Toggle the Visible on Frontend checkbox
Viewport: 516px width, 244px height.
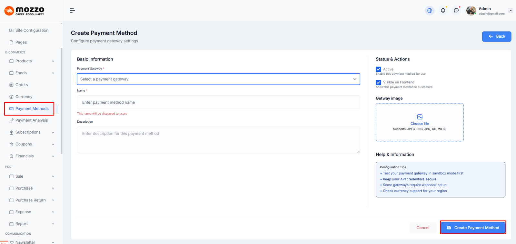(379, 82)
